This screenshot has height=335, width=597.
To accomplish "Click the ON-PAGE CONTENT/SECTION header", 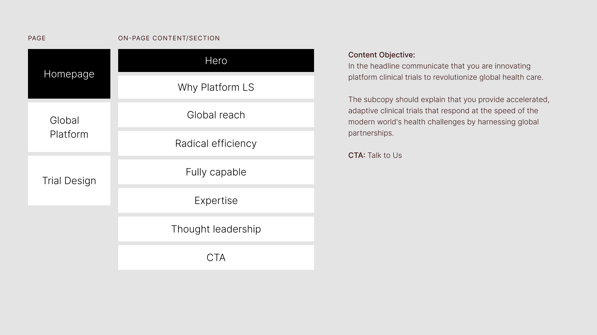I will [x=169, y=38].
